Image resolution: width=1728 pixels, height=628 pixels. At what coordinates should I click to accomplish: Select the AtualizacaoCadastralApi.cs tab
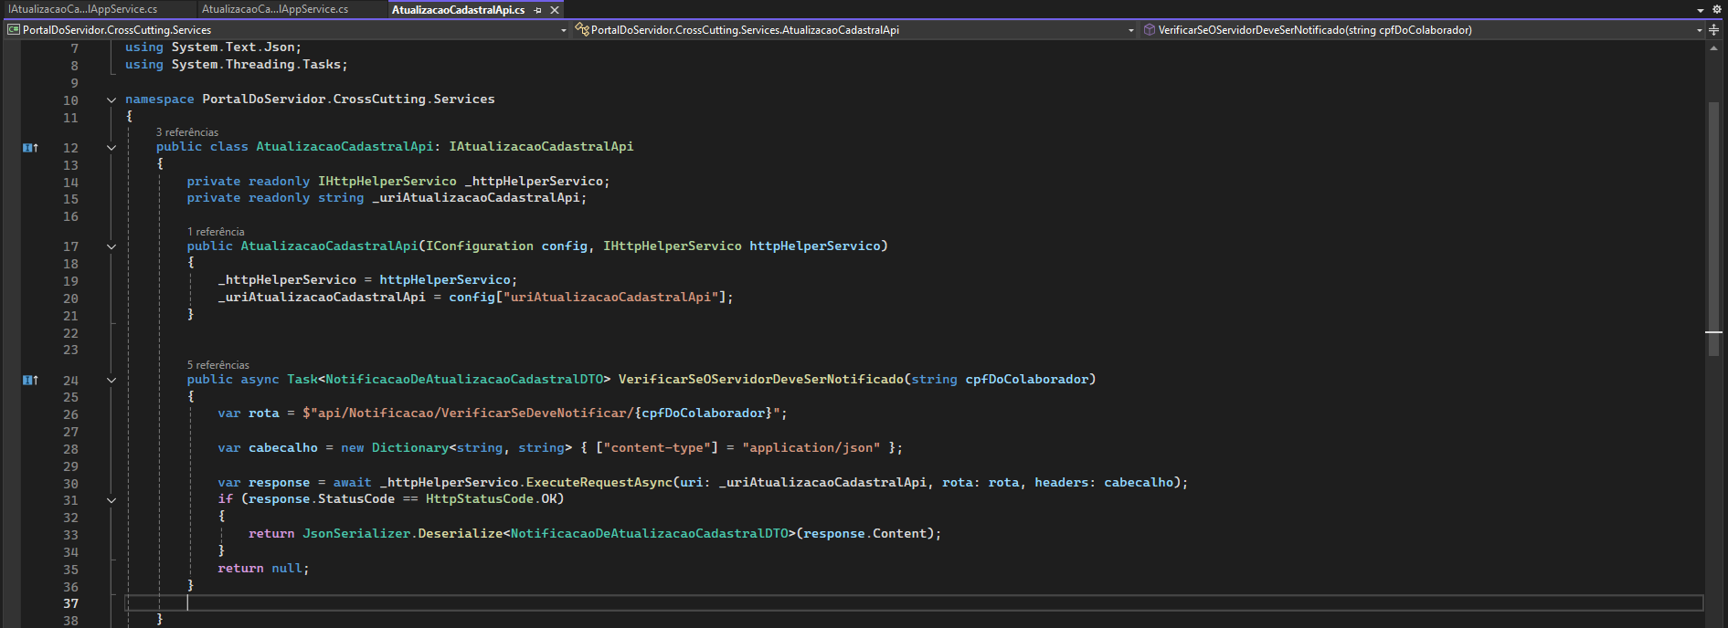pos(458,10)
